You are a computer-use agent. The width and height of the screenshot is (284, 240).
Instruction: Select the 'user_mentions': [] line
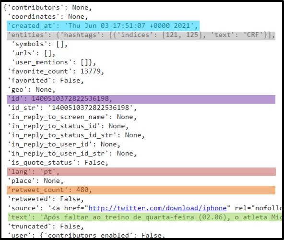point(54,62)
